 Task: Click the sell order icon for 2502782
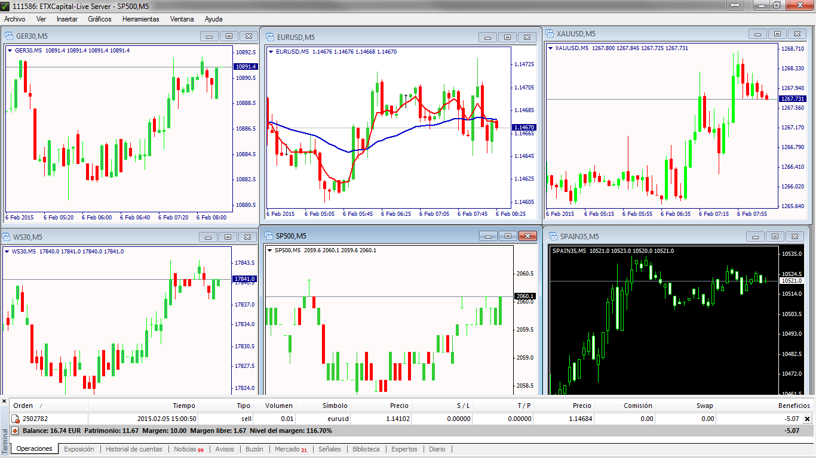point(16,419)
